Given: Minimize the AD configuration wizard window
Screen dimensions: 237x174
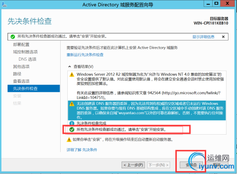Looking at the screenshot, I should point(208,4).
